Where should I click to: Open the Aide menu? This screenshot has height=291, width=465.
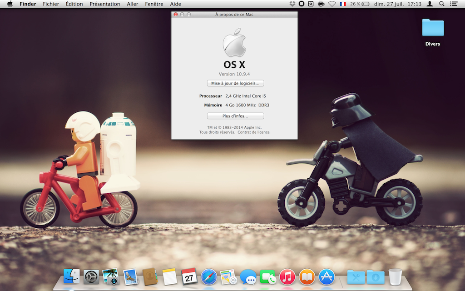coord(175,4)
